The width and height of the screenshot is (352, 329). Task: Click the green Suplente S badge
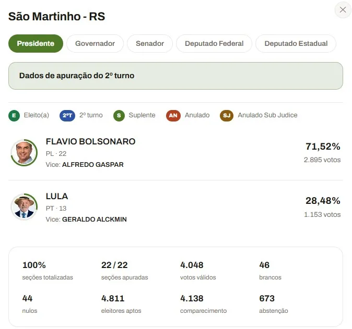pos(119,115)
